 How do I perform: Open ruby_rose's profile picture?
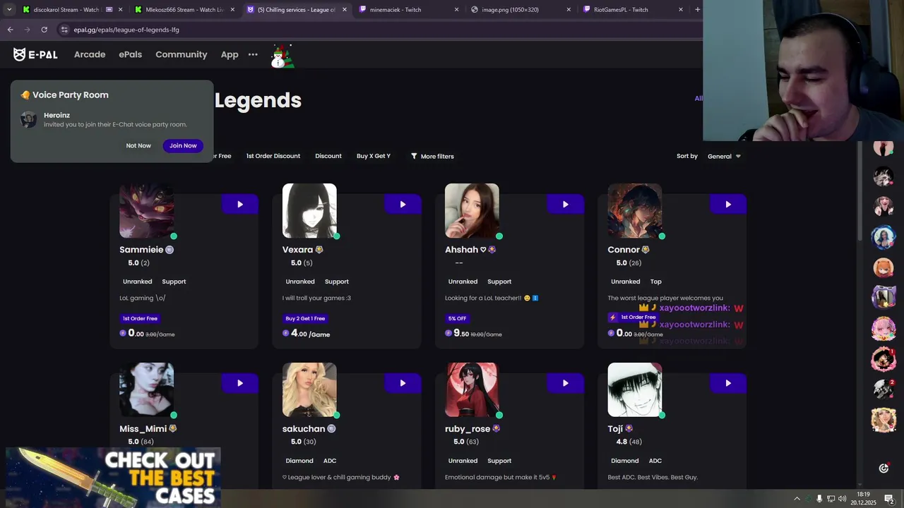[x=472, y=390]
